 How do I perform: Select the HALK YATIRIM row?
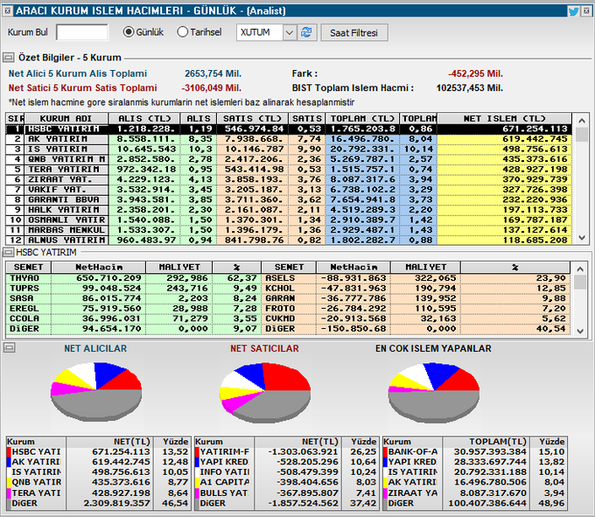point(289,210)
